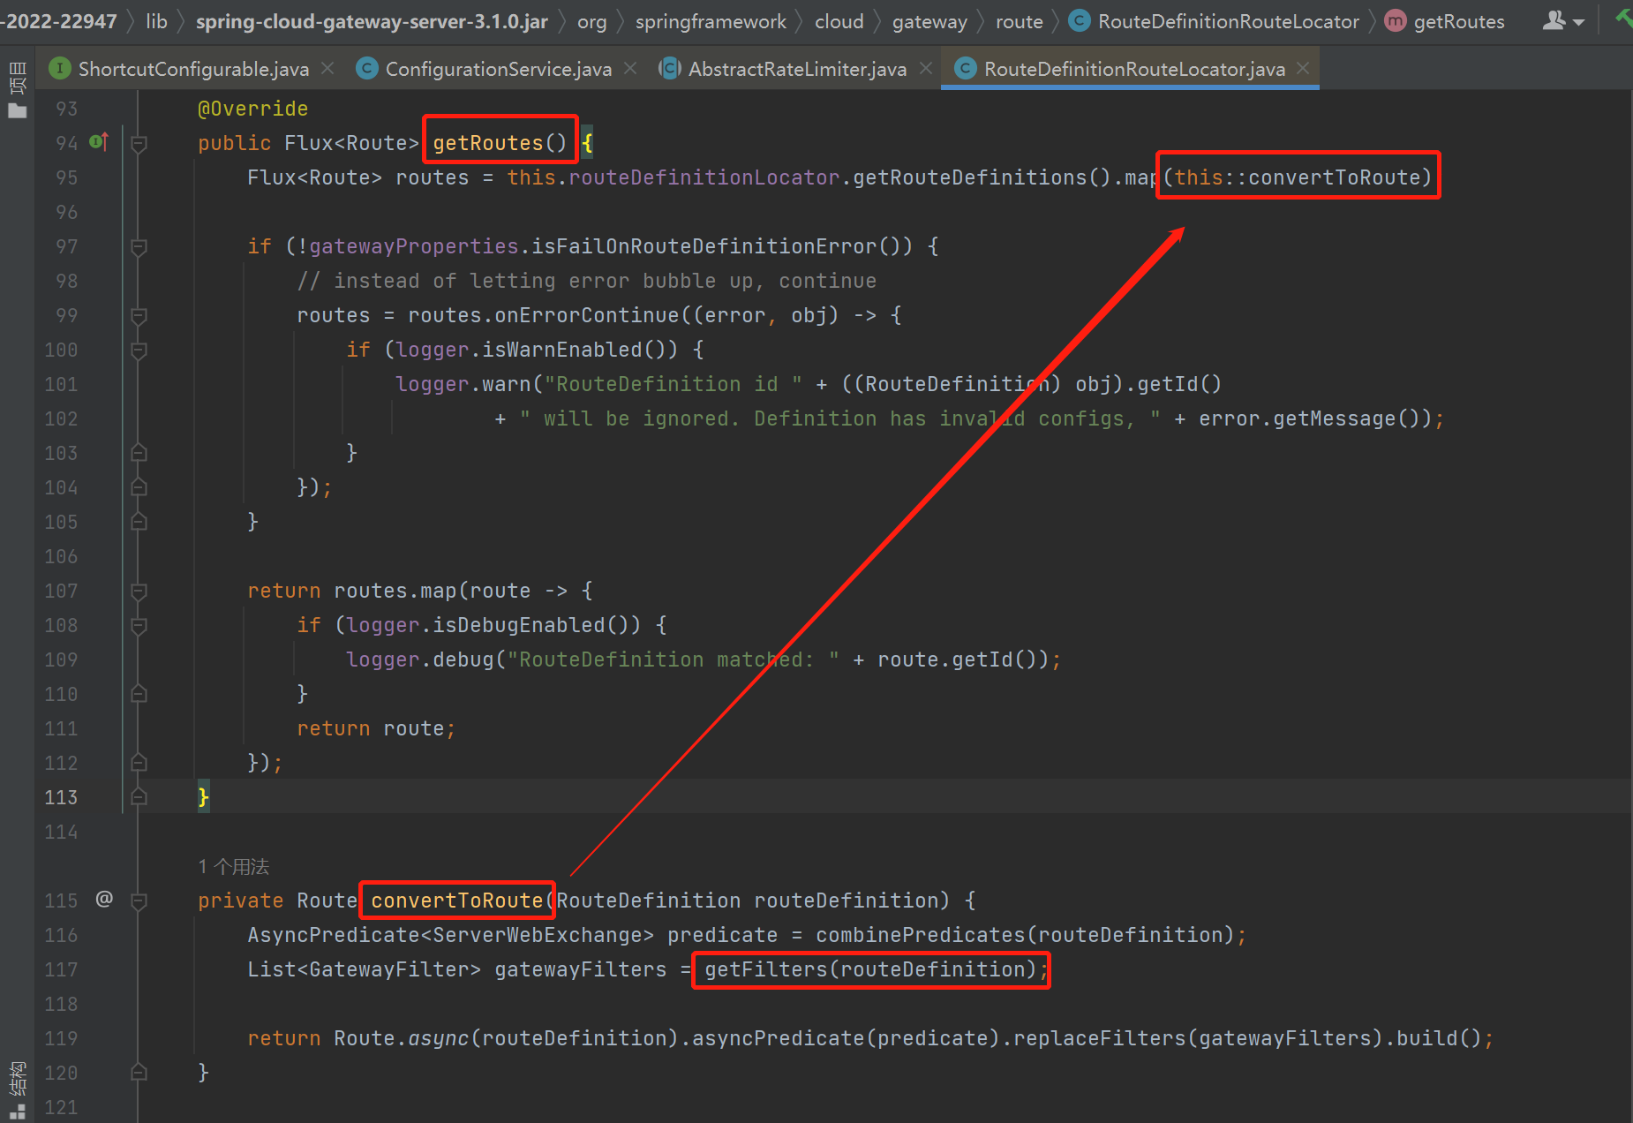Open the Structure tool window icon
The height and width of the screenshot is (1123, 1633).
point(17,1112)
